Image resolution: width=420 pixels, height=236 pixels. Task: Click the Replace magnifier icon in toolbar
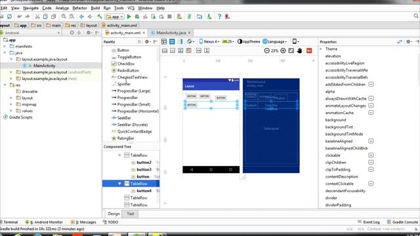[x=72, y=16]
